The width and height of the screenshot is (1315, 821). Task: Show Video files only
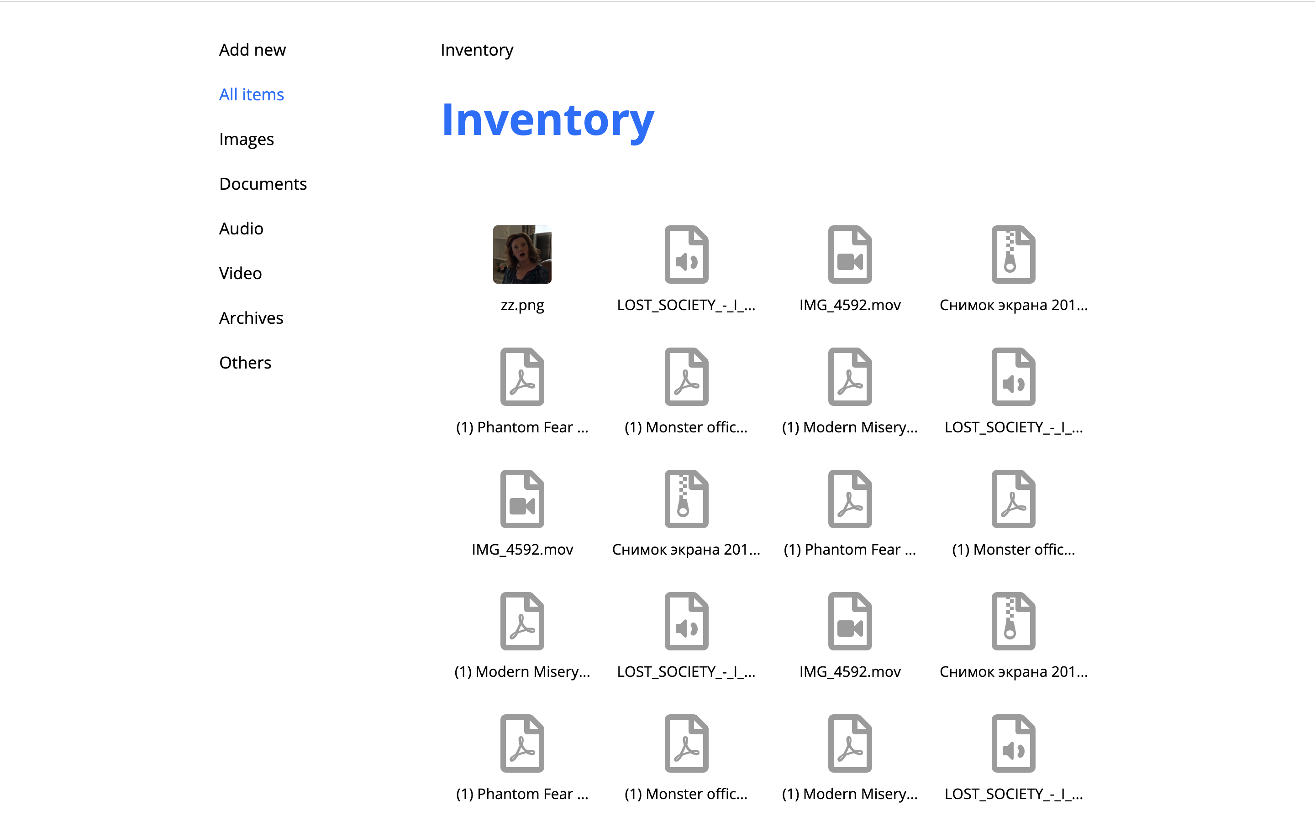click(x=240, y=273)
